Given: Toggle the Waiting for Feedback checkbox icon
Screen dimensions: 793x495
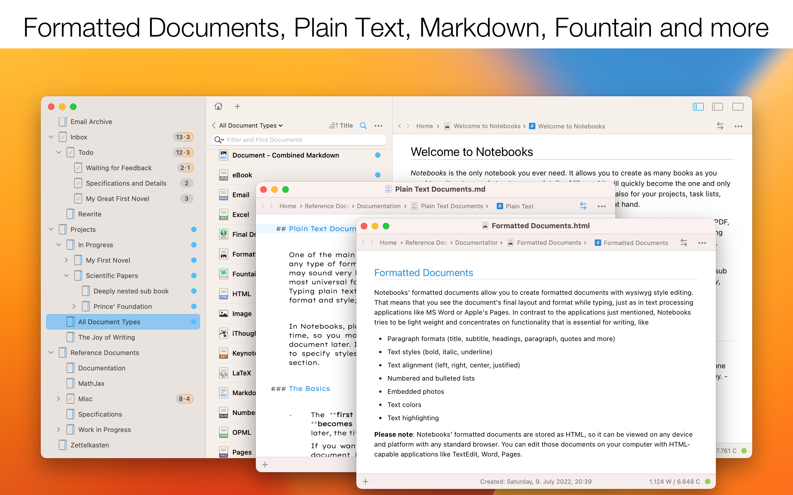Looking at the screenshot, I should [78, 168].
